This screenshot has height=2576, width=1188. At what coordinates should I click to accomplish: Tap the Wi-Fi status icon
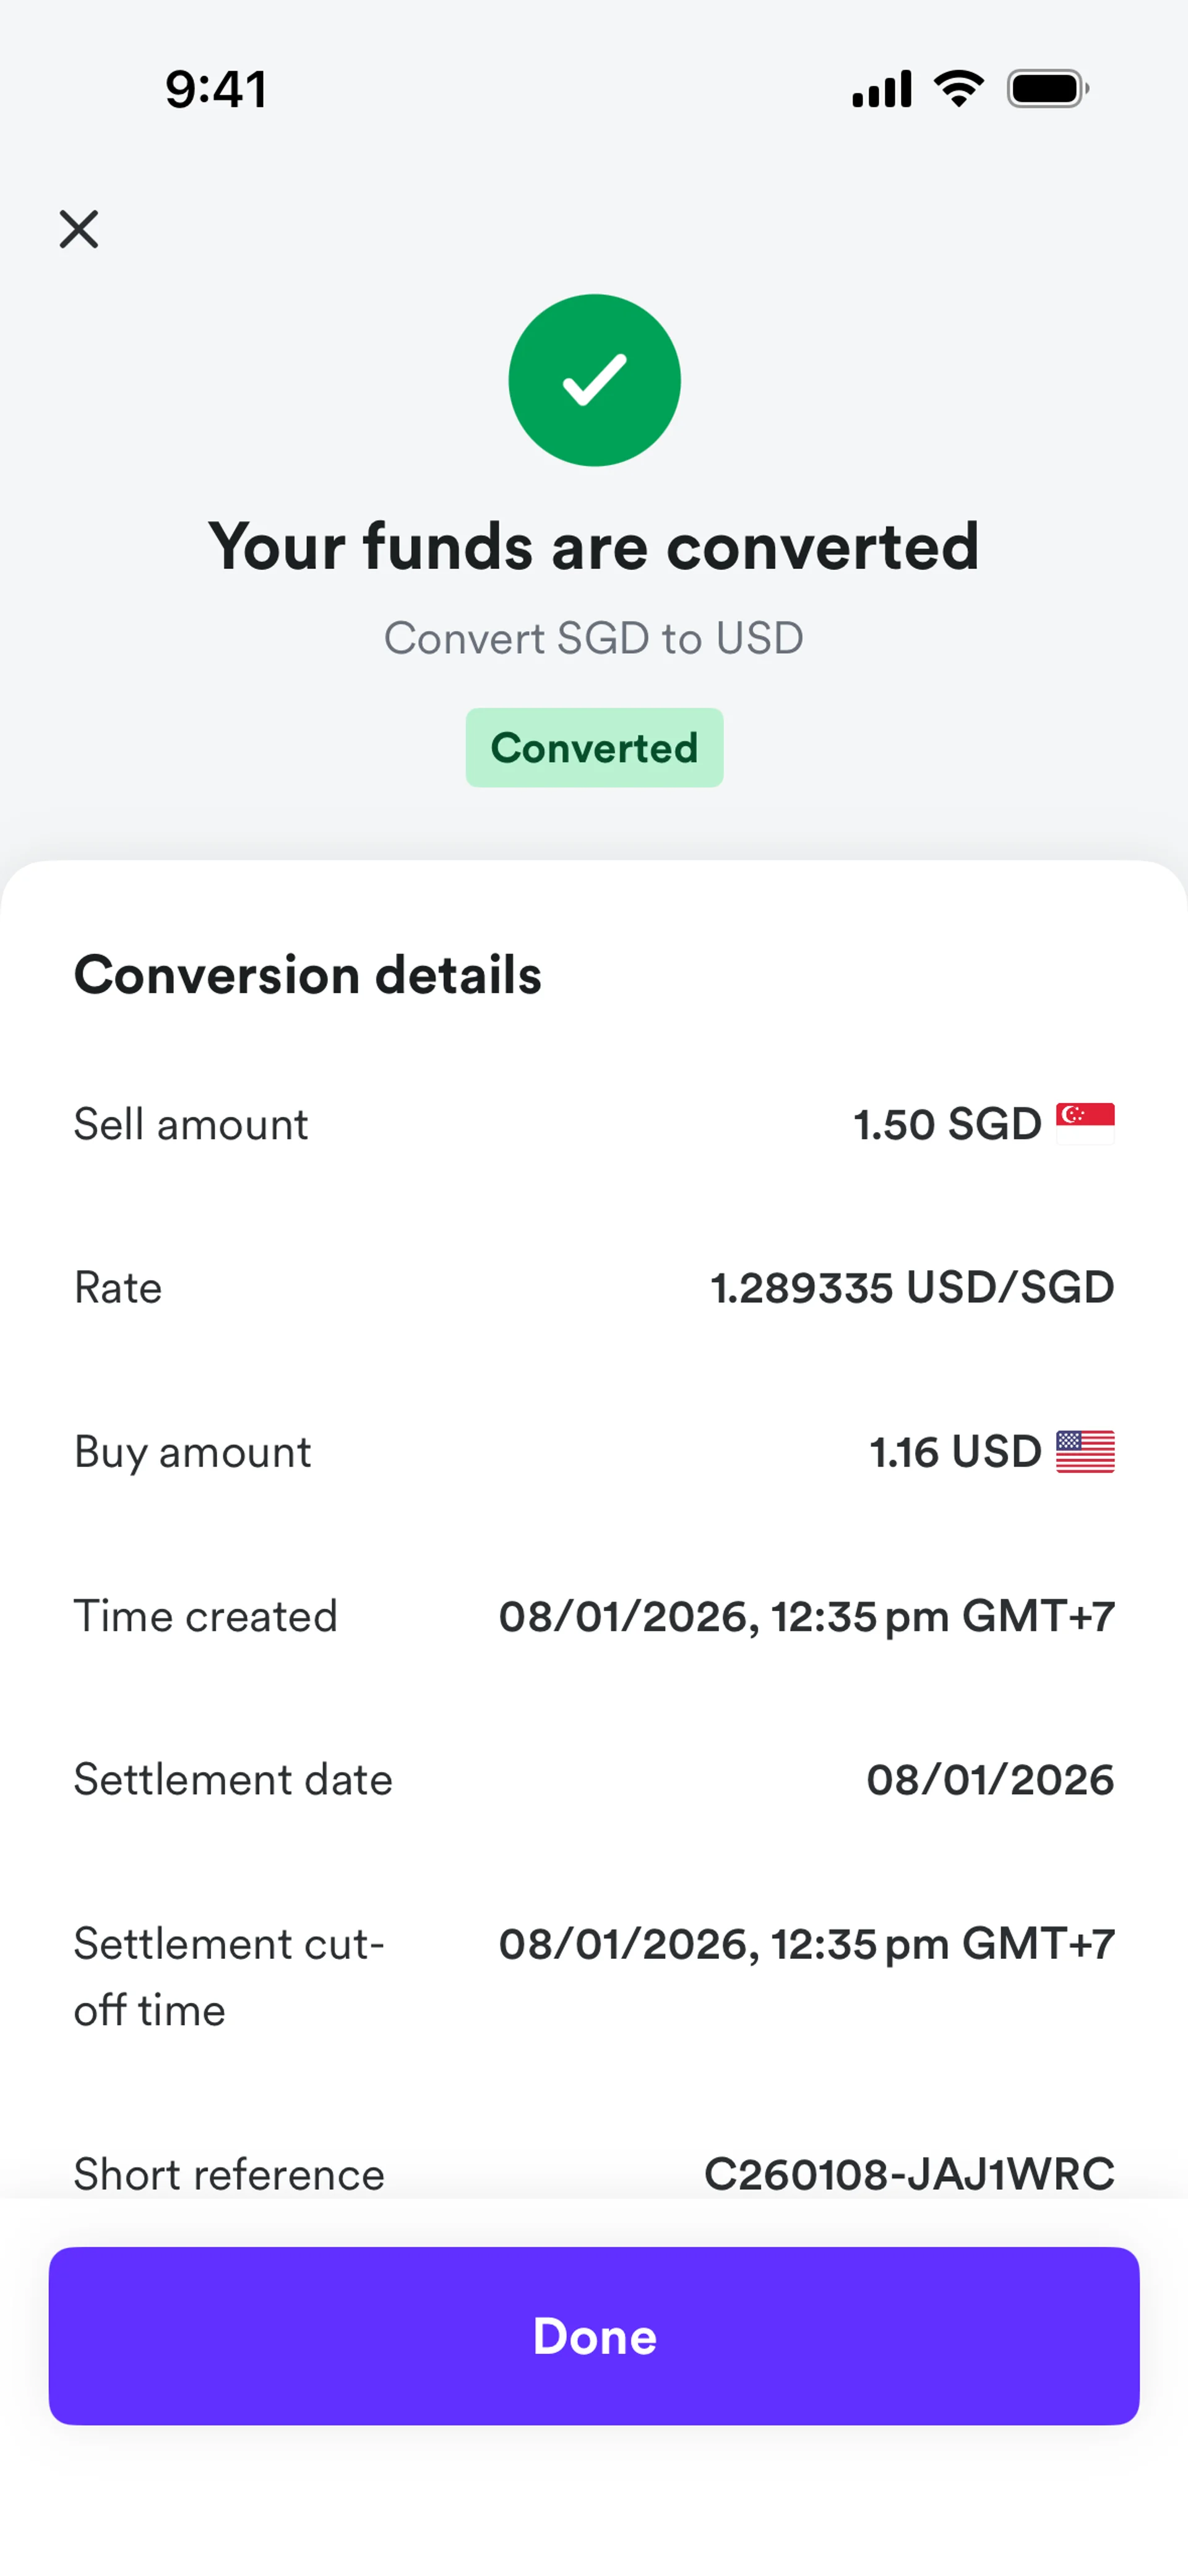pos(959,89)
